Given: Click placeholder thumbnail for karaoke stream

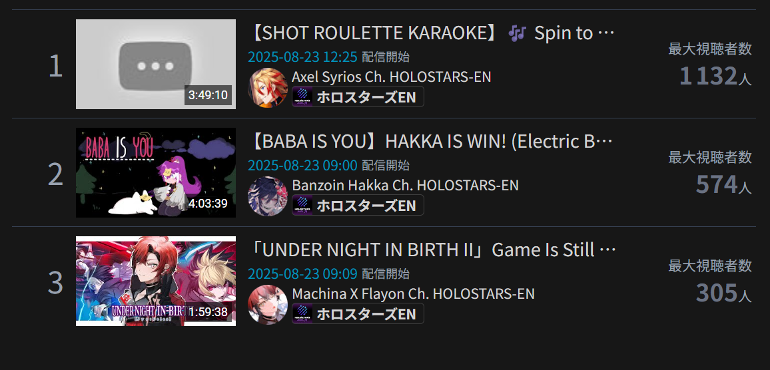Looking at the screenshot, I should (x=156, y=65).
